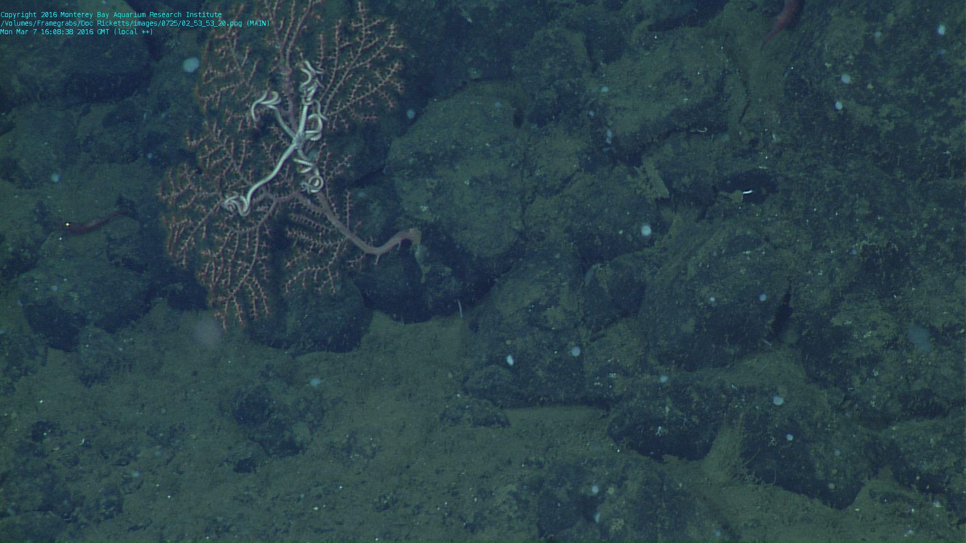This screenshot has height=543, width=966.
Task: Click the blurry gray blob below coral
Action: point(207,330)
